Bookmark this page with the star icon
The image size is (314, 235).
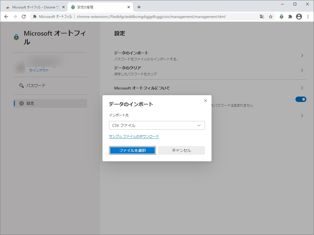(x=271, y=17)
